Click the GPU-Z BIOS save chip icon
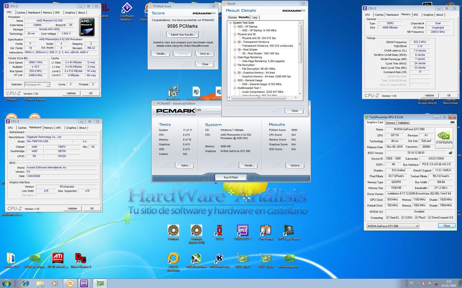This screenshot has height=288, width=462. point(450,153)
